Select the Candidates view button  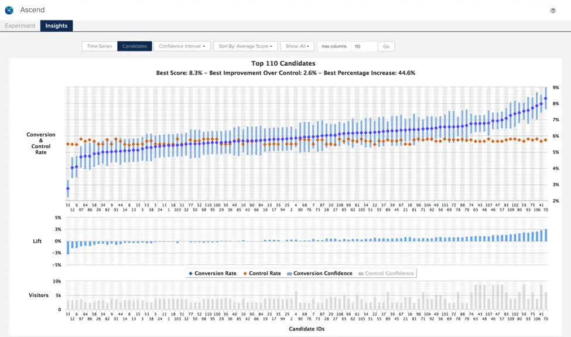click(134, 46)
